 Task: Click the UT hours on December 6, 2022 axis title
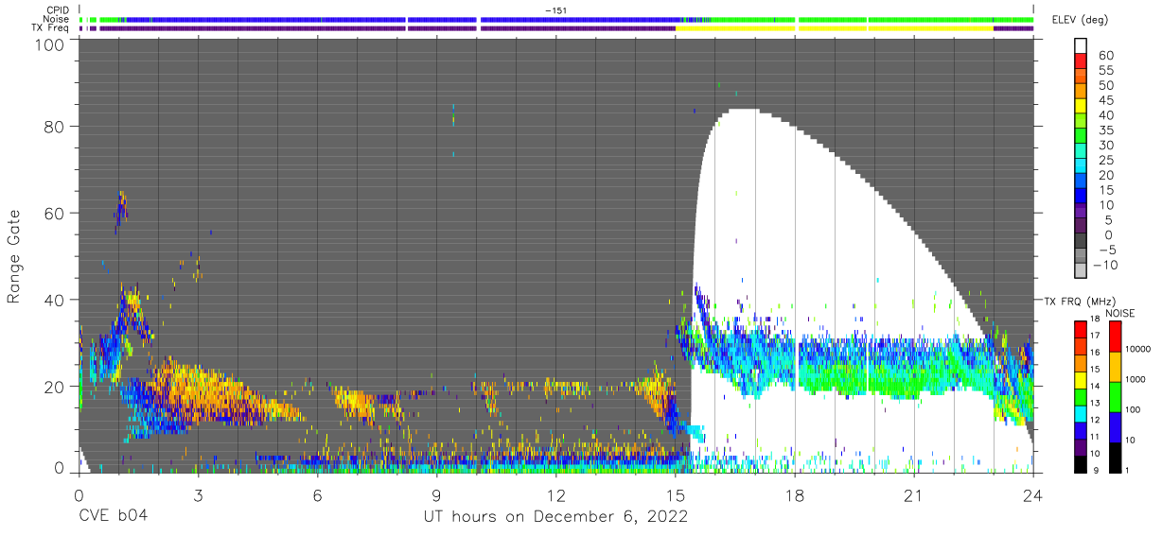(x=555, y=518)
